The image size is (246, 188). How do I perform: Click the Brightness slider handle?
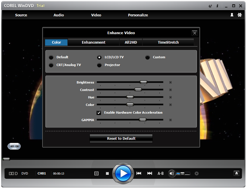coord(144,82)
